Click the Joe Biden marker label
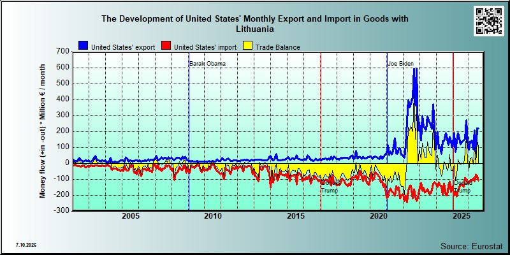This screenshot has height=255, width=510. tap(401, 64)
